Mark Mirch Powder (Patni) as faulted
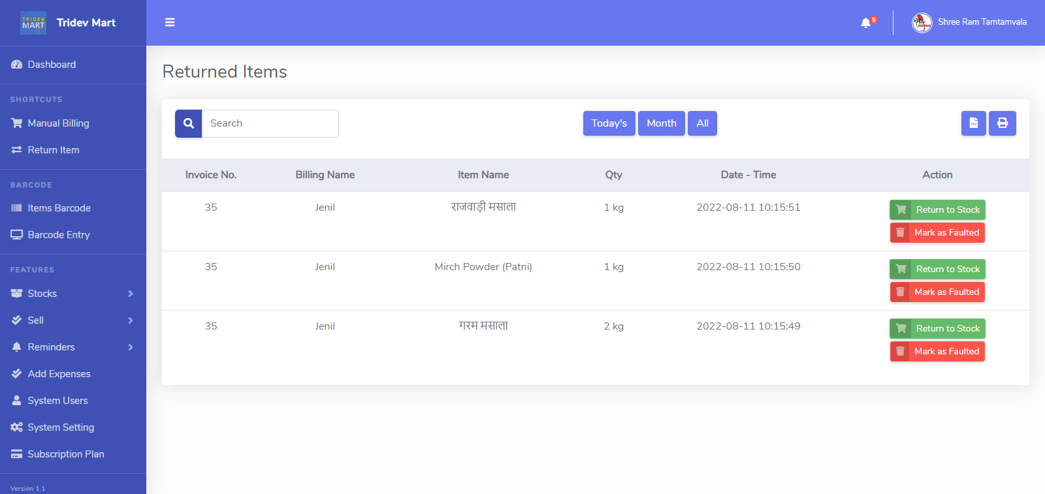This screenshot has height=494, width=1045. [937, 292]
